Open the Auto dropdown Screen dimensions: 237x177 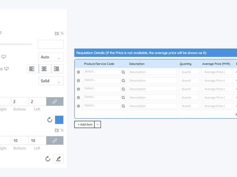[51, 57]
